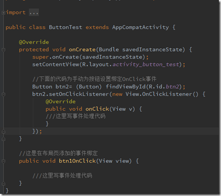Viewport: 221px width, 196px height.
Task: Click the comment line above btn1OnClick
Action: (x=58, y=153)
